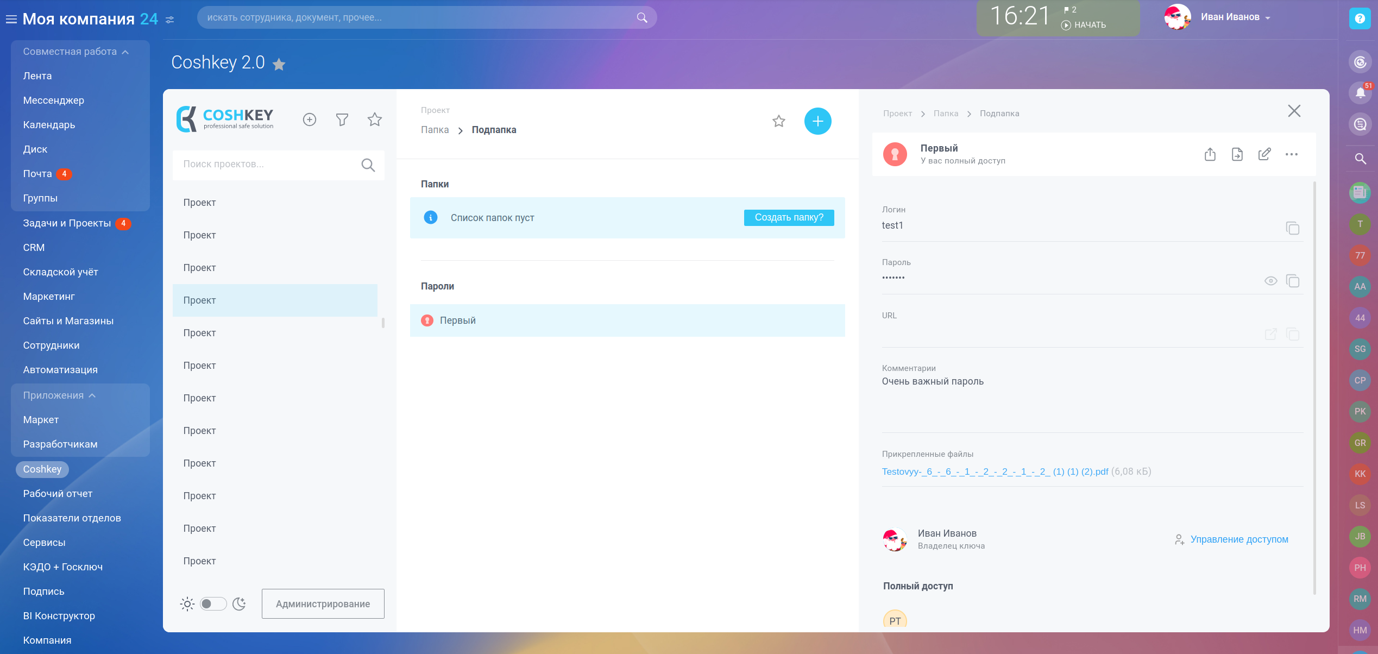Edit the Первый password entry
This screenshot has height=654, width=1378.
coord(1264,154)
